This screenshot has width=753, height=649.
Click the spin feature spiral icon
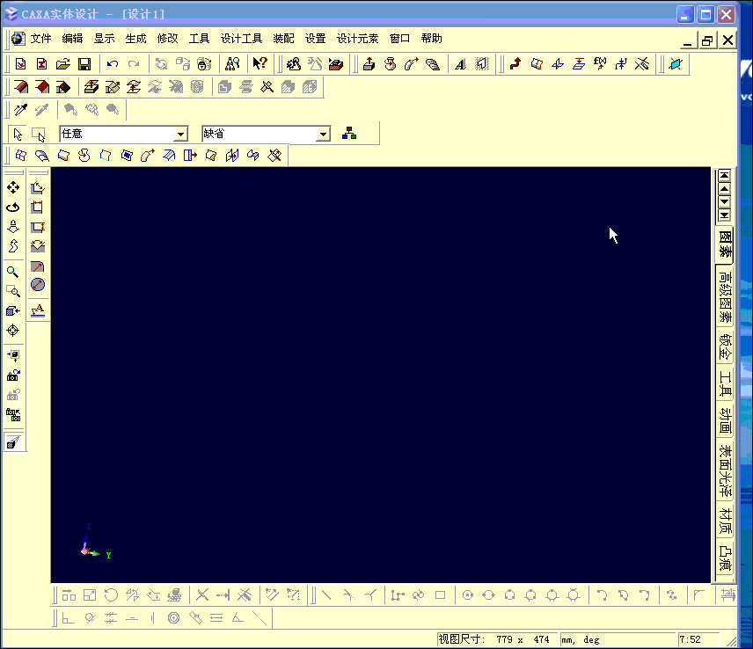[391, 64]
